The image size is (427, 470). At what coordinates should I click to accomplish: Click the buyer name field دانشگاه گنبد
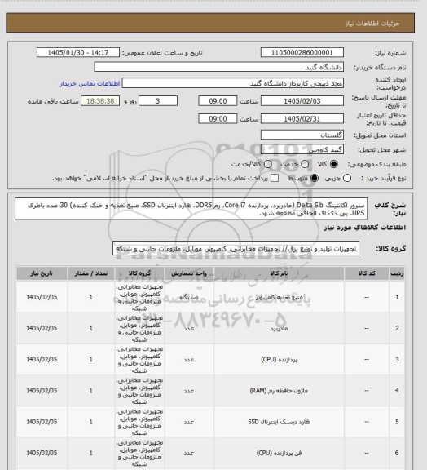point(219,67)
